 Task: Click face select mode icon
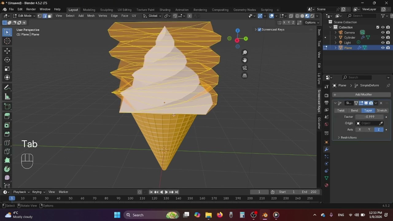49,16
